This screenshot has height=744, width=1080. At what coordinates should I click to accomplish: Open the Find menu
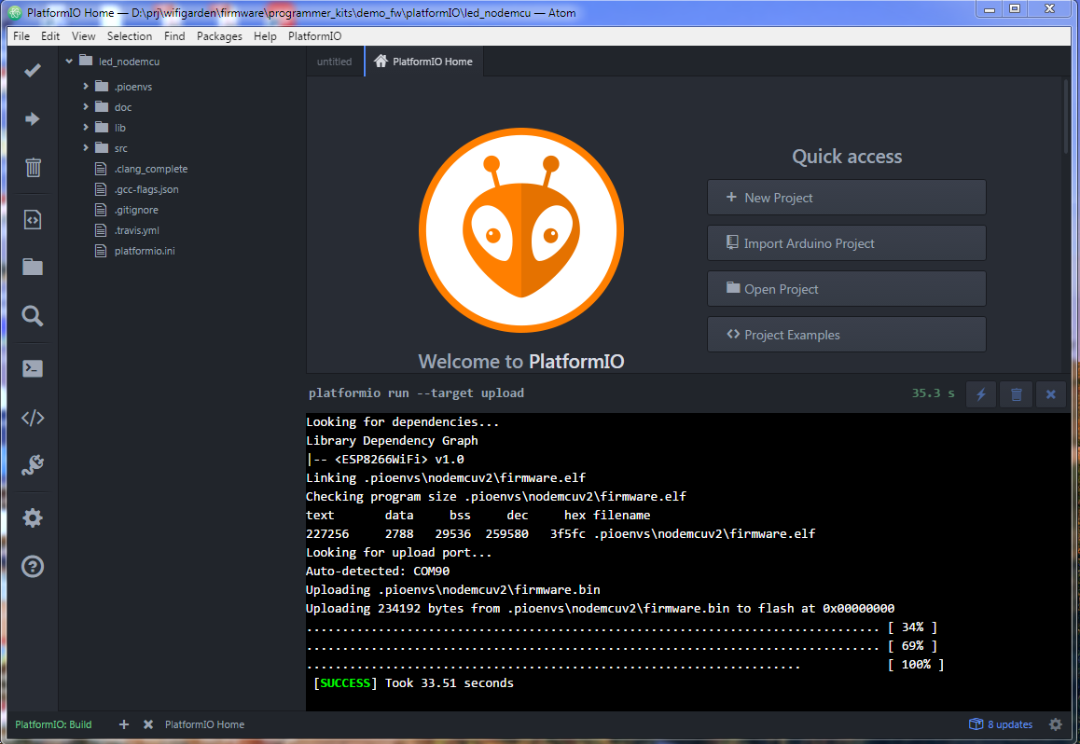(174, 35)
